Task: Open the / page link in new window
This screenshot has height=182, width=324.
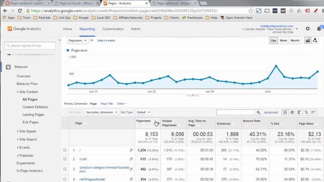Action: (131, 150)
